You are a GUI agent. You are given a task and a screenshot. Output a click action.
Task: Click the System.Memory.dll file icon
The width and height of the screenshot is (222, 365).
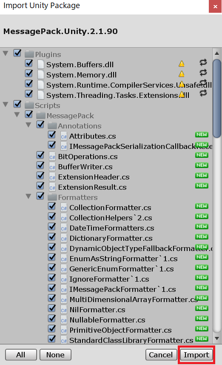[41, 75]
